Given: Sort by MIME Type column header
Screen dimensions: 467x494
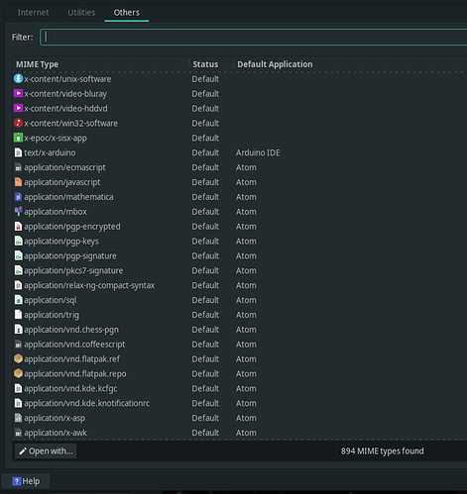Looking at the screenshot, I should (101, 64).
